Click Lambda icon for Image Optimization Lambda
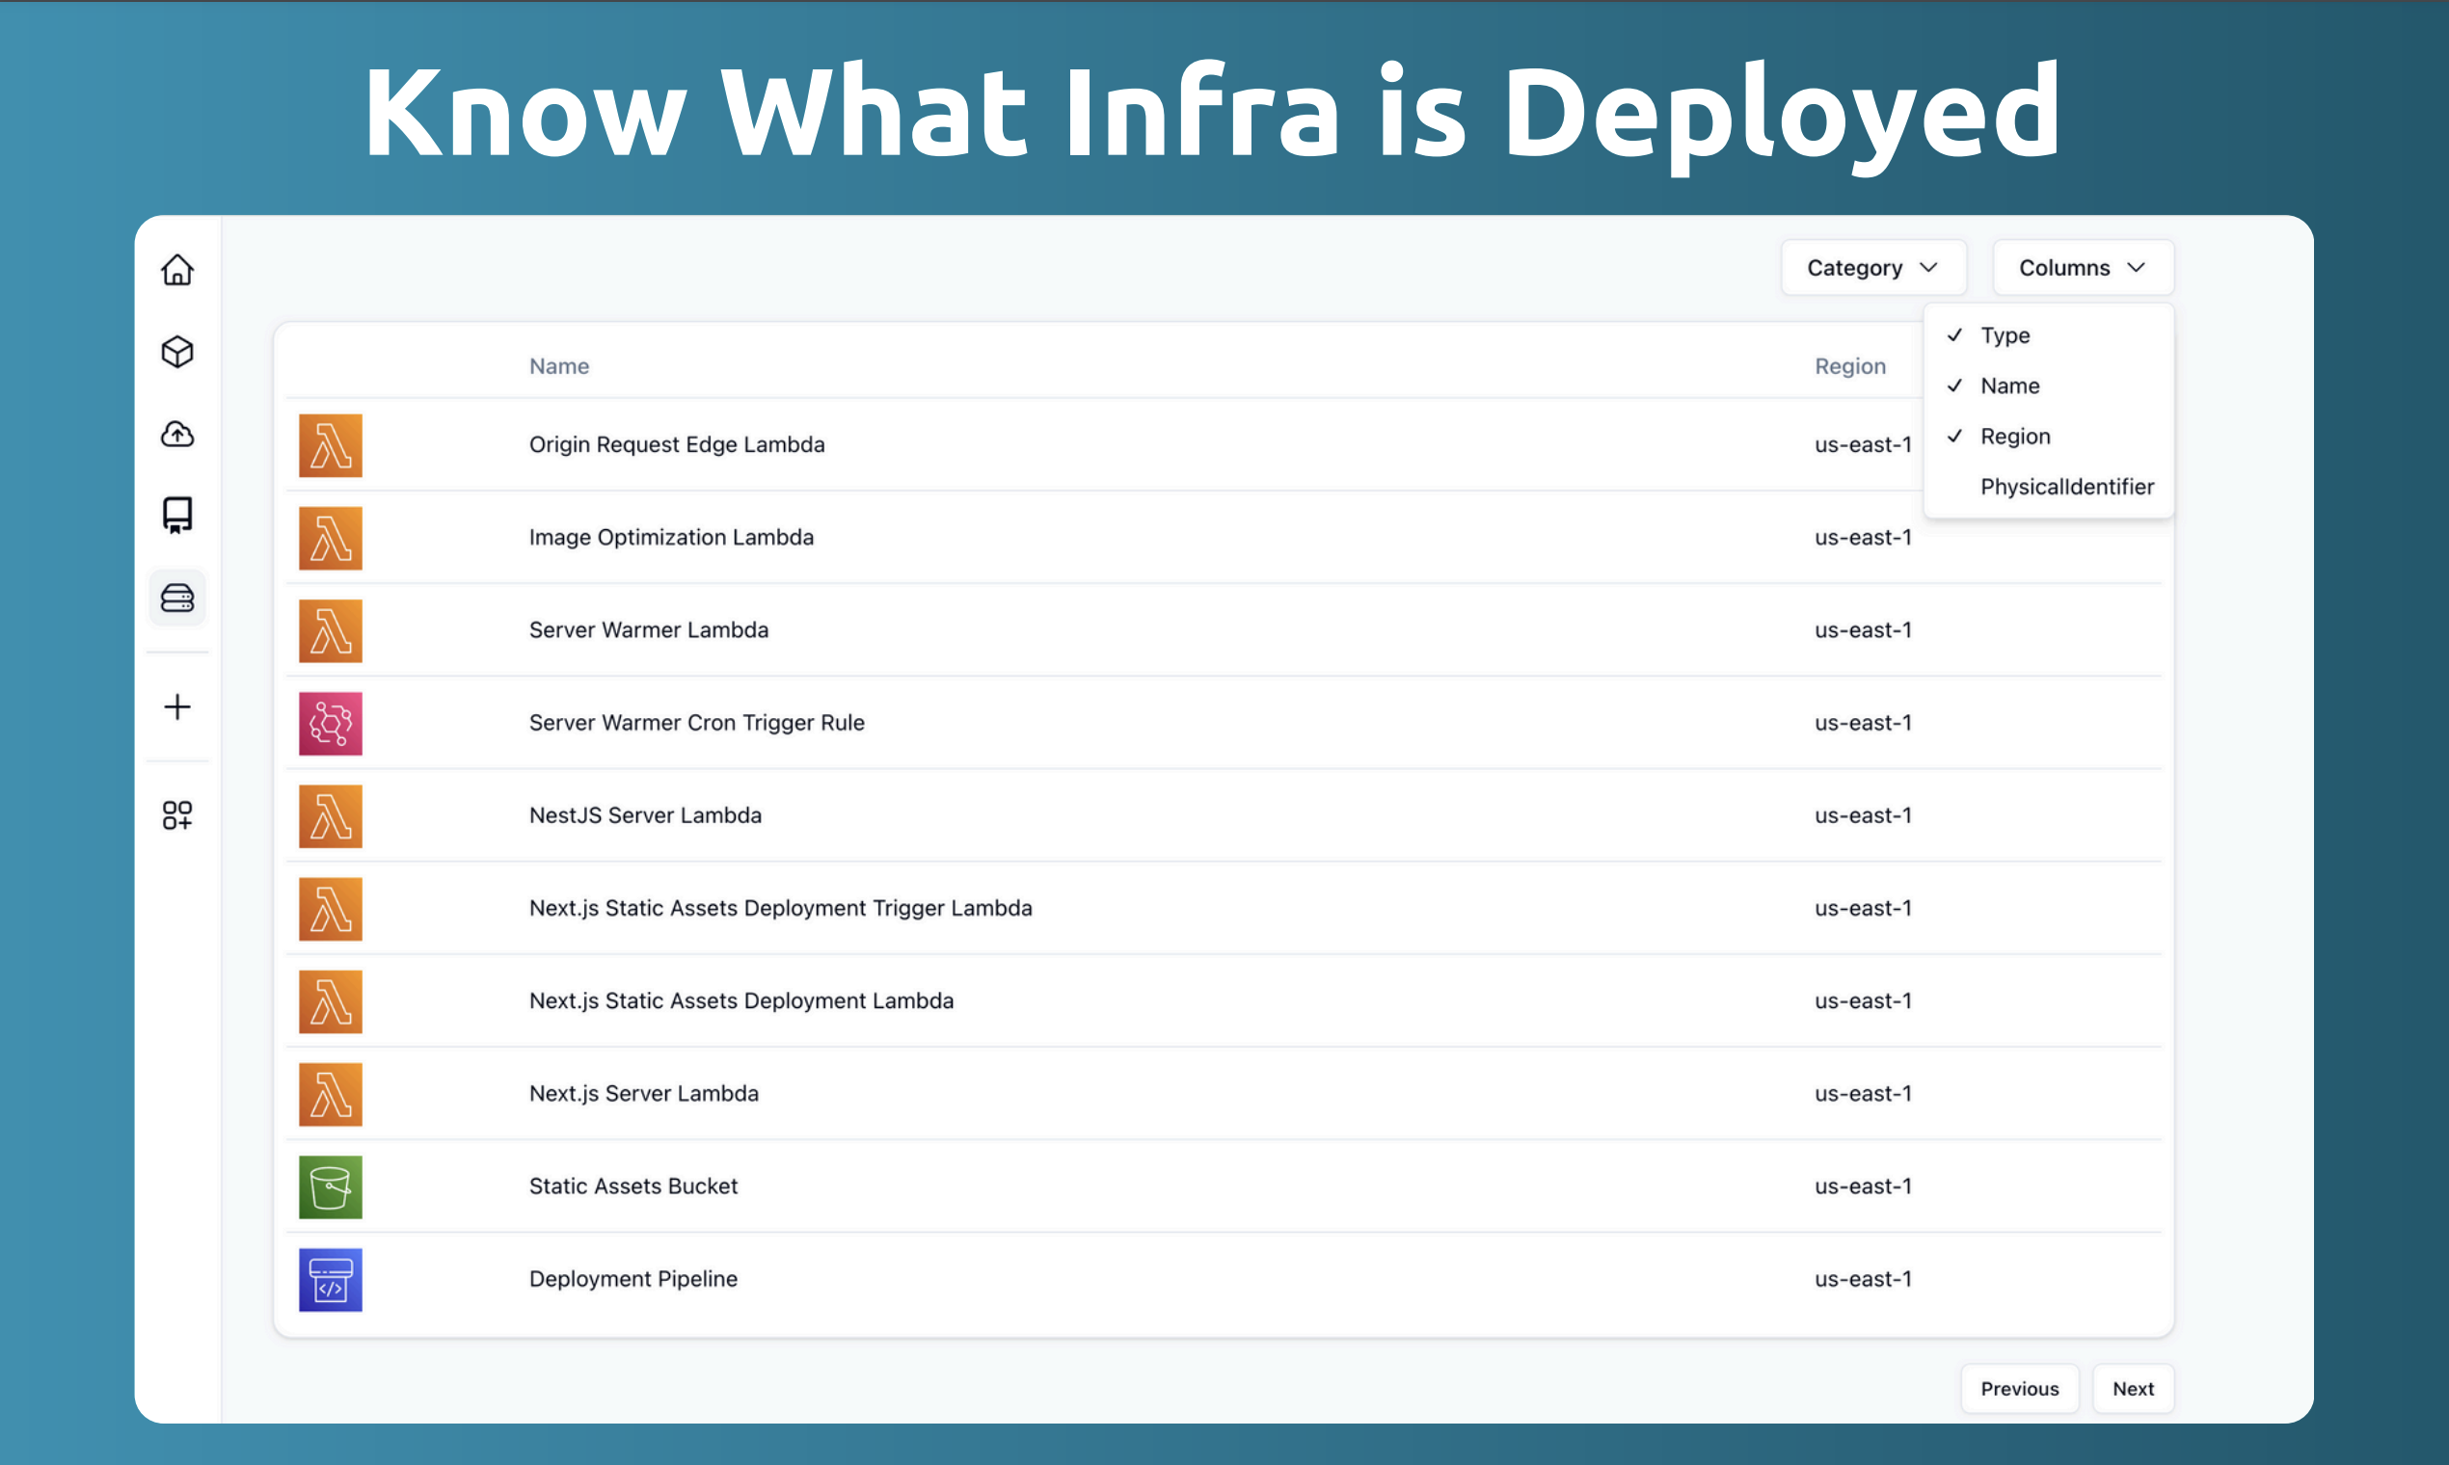 point(331,538)
